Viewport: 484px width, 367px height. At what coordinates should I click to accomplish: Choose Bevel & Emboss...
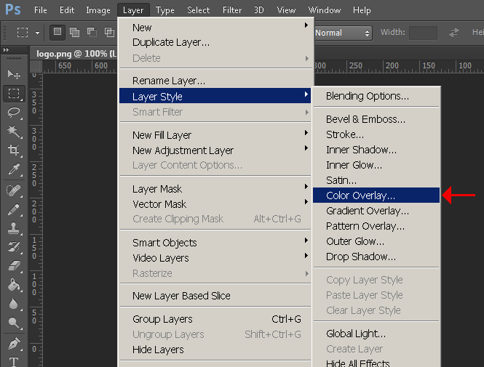pyautogui.click(x=376, y=119)
